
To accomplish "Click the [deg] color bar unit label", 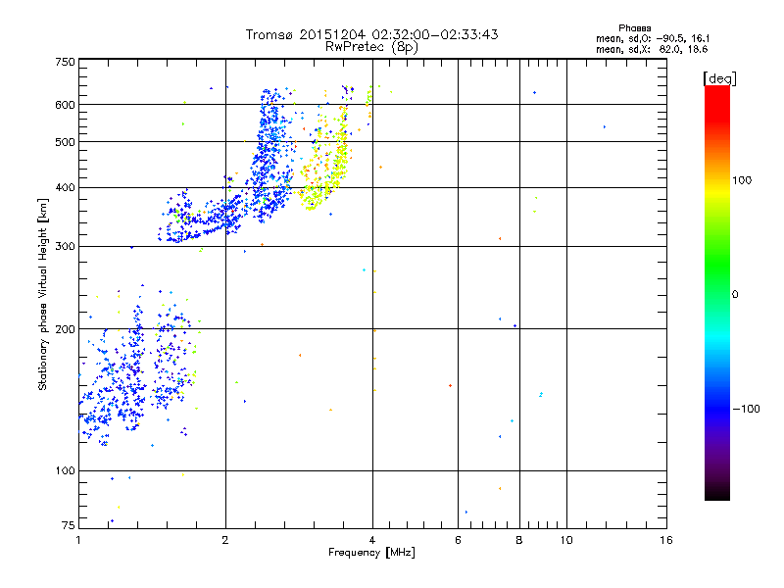I will (719, 78).
